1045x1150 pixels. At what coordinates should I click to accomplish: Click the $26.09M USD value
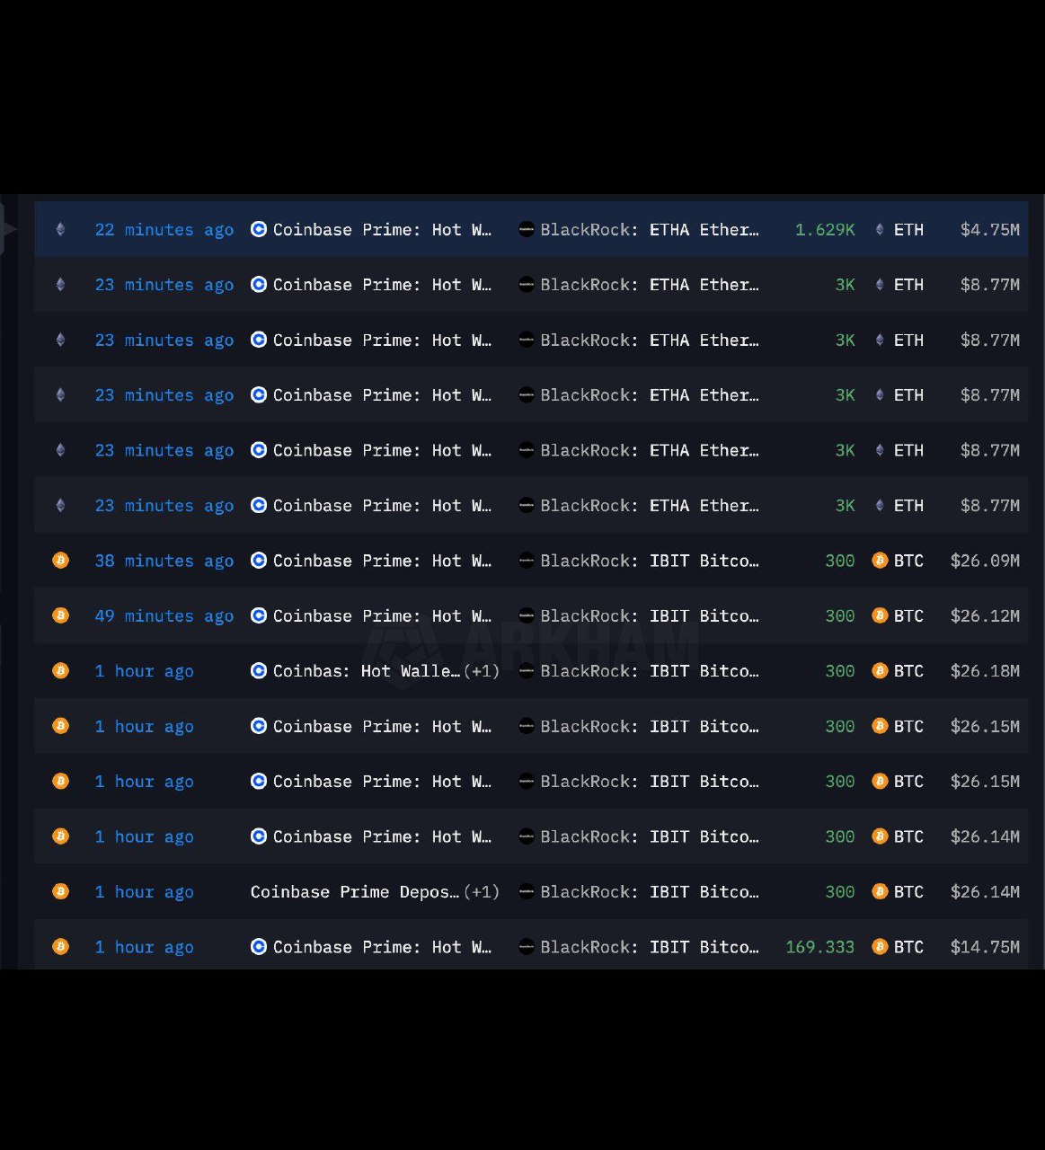tap(985, 561)
